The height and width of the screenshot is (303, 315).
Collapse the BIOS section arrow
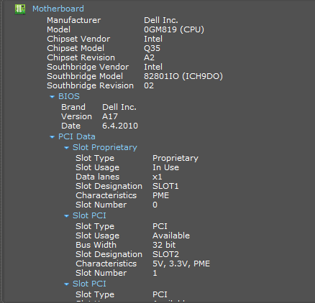[x=52, y=97]
